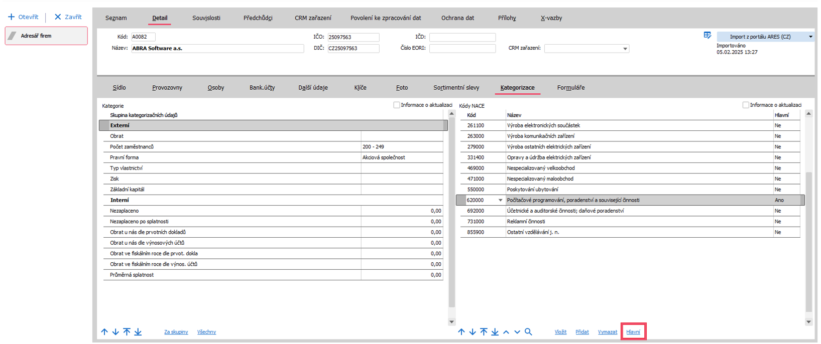Image resolution: width=821 pixels, height=344 pixels.
Task: Click the Za skupiny link
Action: tap(176, 332)
